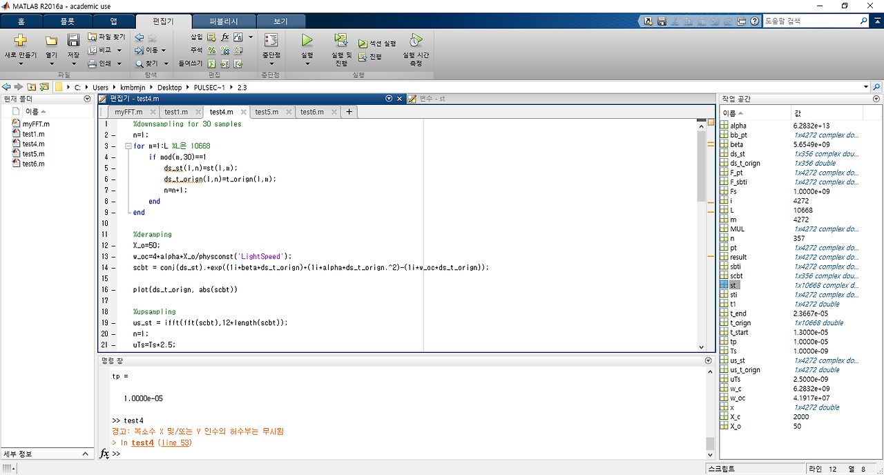Uncomment lines with the crossed % icon
Viewport: 884px width, 475px height.
point(225,50)
